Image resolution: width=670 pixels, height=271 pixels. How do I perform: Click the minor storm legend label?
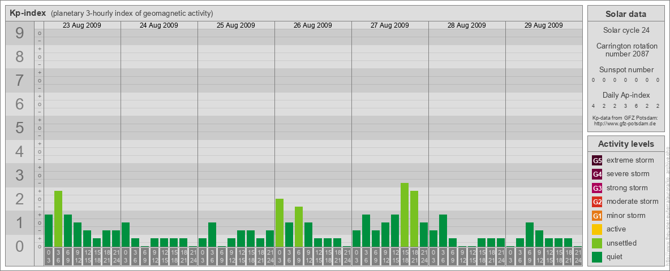pyautogui.click(x=626, y=216)
